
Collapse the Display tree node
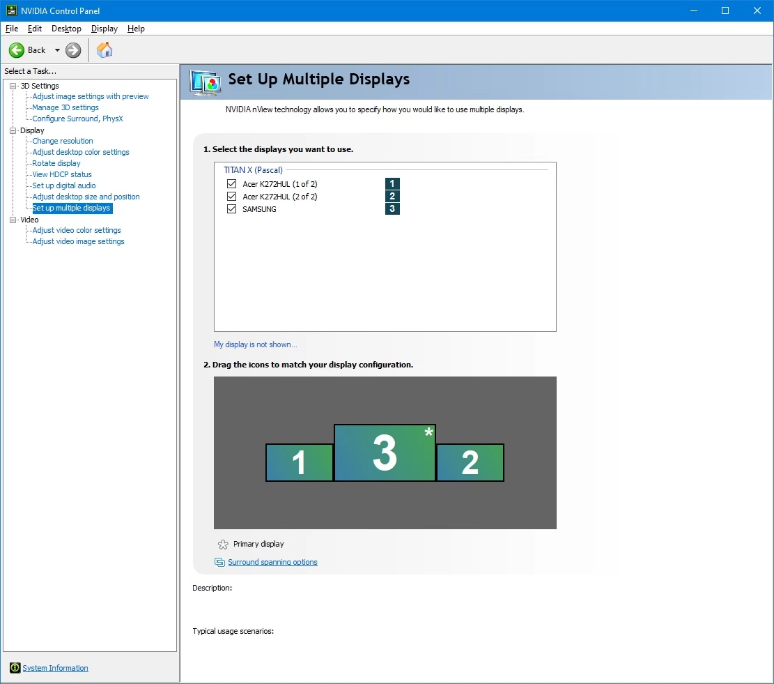pyautogui.click(x=13, y=130)
